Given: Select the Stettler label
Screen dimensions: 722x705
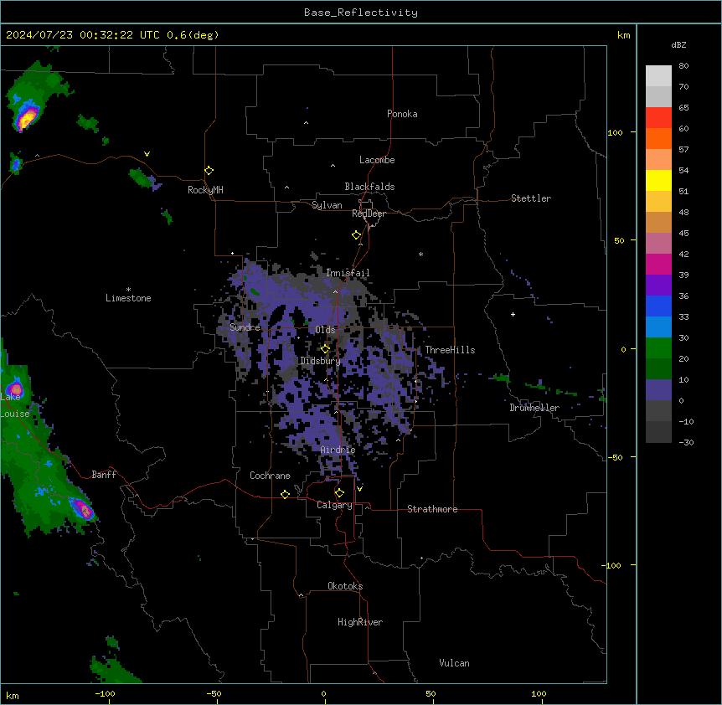Looking at the screenshot, I should (x=531, y=198).
